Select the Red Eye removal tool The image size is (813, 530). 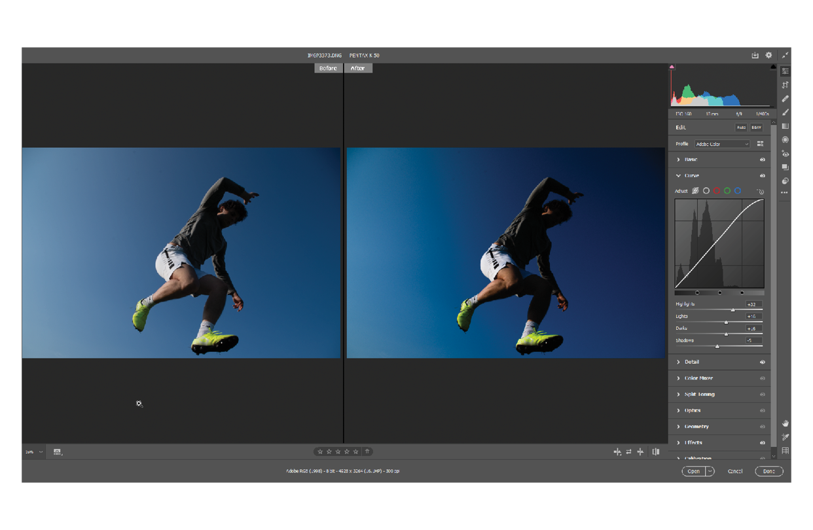point(785,154)
